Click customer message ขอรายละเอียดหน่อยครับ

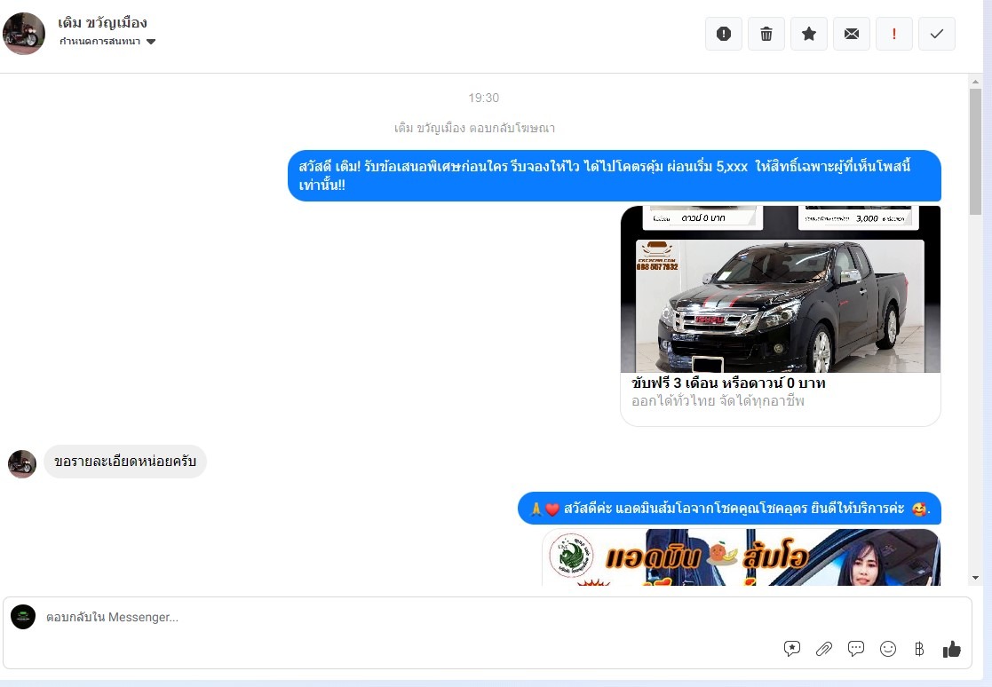(x=125, y=462)
